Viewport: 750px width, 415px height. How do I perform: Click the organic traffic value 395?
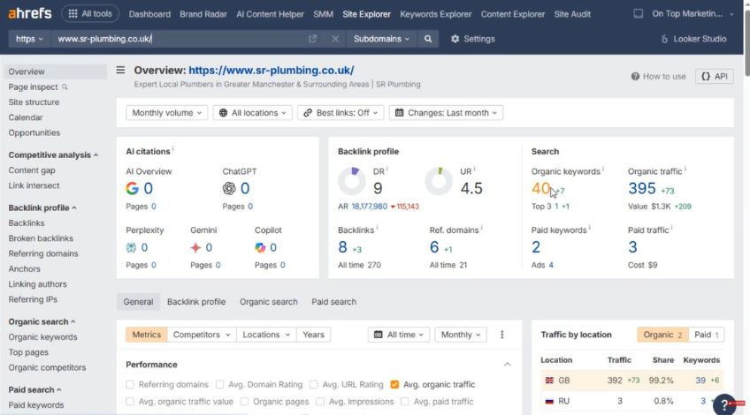coord(641,188)
